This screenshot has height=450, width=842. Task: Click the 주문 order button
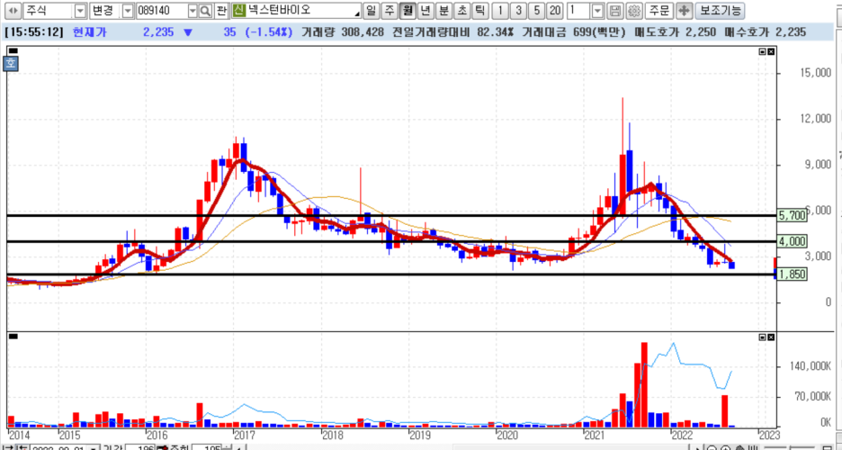[658, 10]
